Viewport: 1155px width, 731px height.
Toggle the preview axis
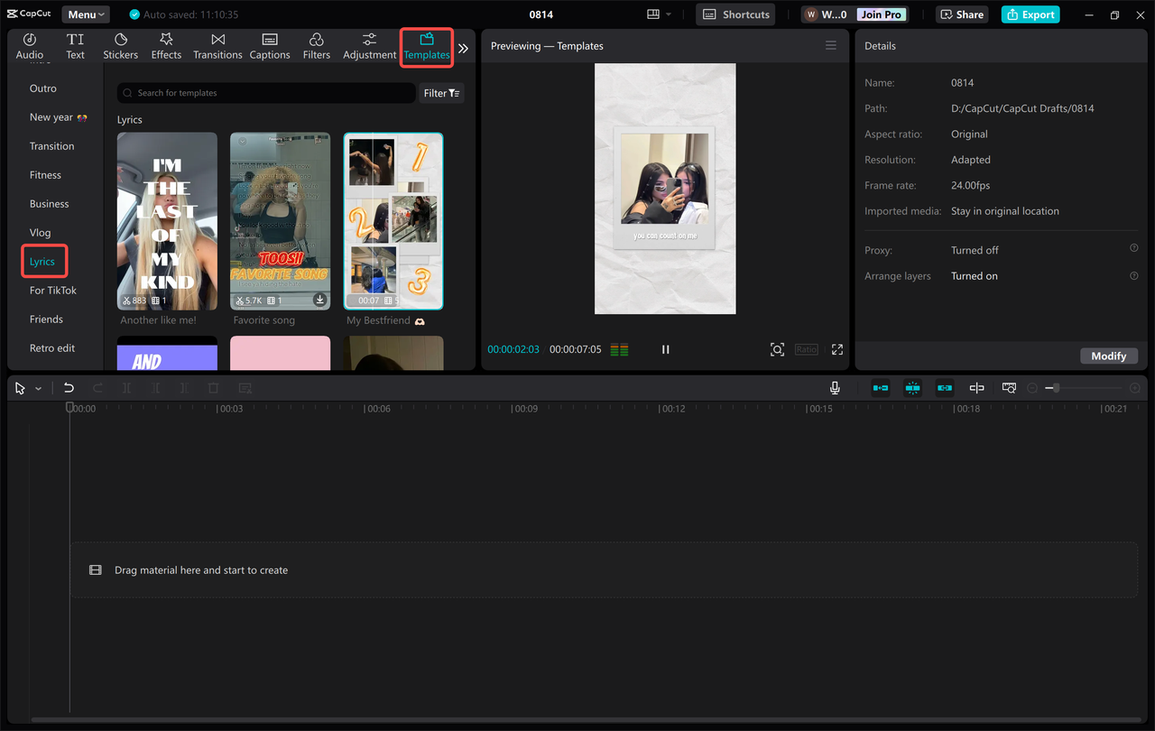(976, 388)
